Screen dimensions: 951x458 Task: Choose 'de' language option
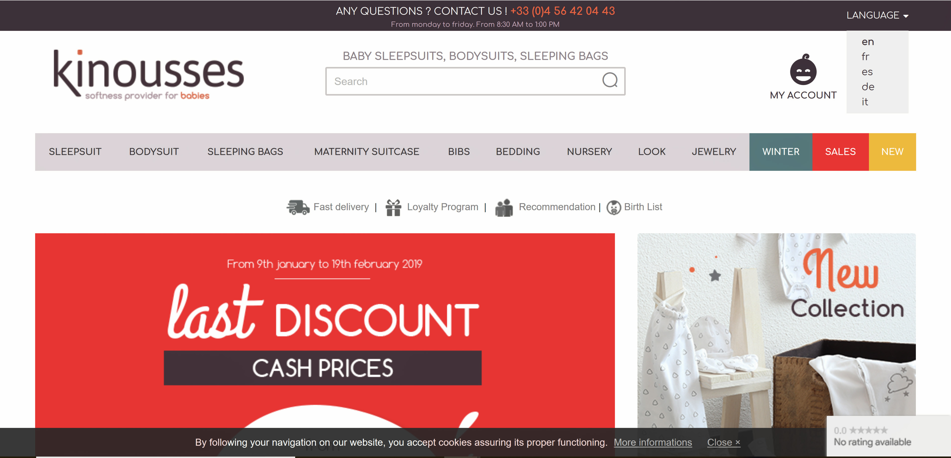click(x=868, y=87)
